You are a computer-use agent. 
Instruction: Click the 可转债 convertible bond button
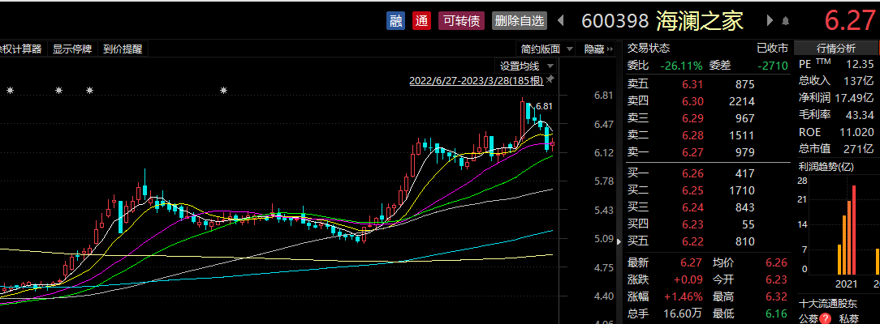click(x=461, y=21)
